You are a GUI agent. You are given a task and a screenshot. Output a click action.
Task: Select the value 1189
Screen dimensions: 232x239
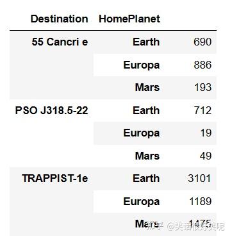click(201, 201)
